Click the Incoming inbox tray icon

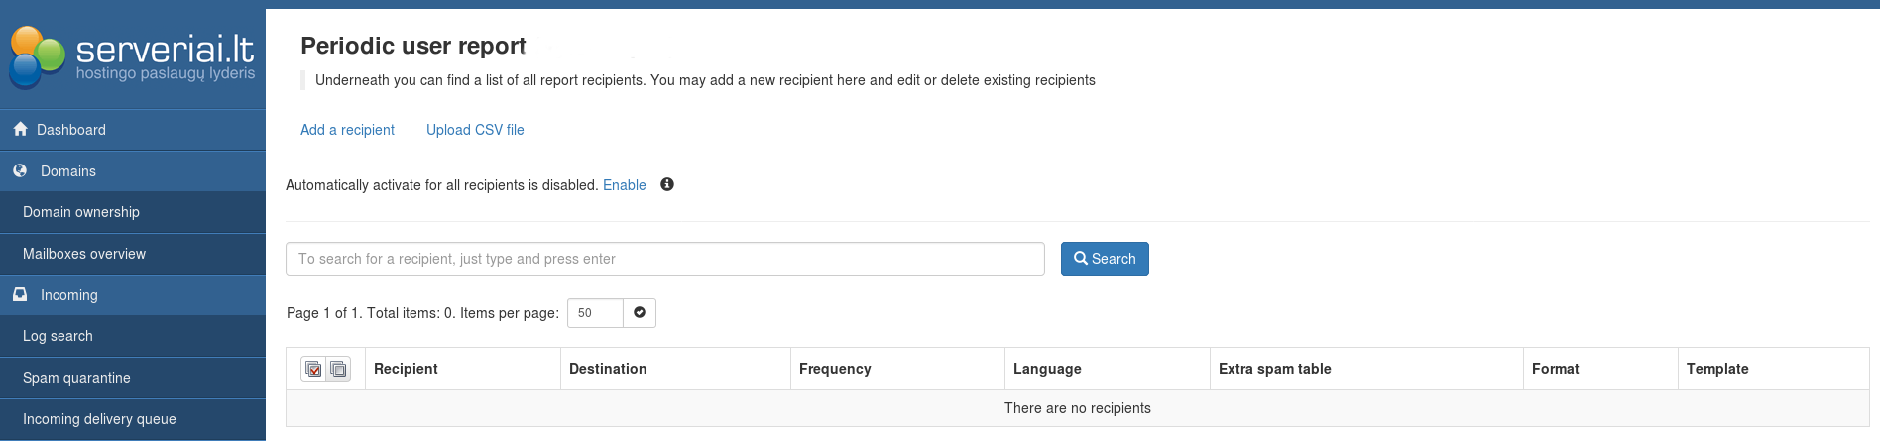(20, 294)
